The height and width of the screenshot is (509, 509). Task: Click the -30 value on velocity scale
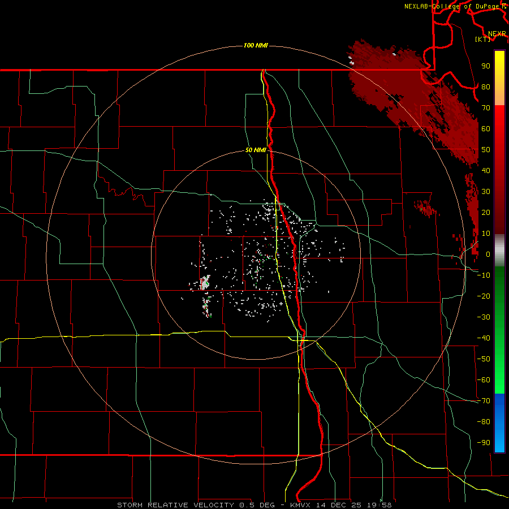pyautogui.click(x=484, y=317)
